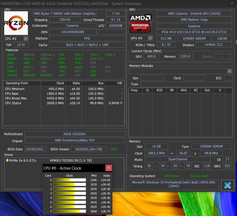Select the CPU Status row

64,103
